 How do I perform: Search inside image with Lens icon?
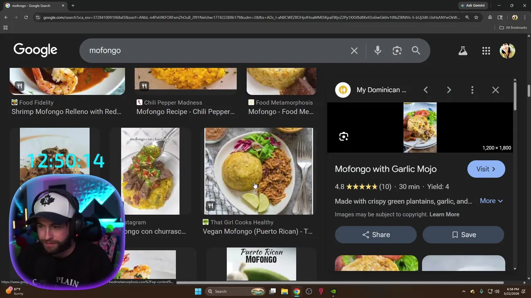tap(343, 137)
